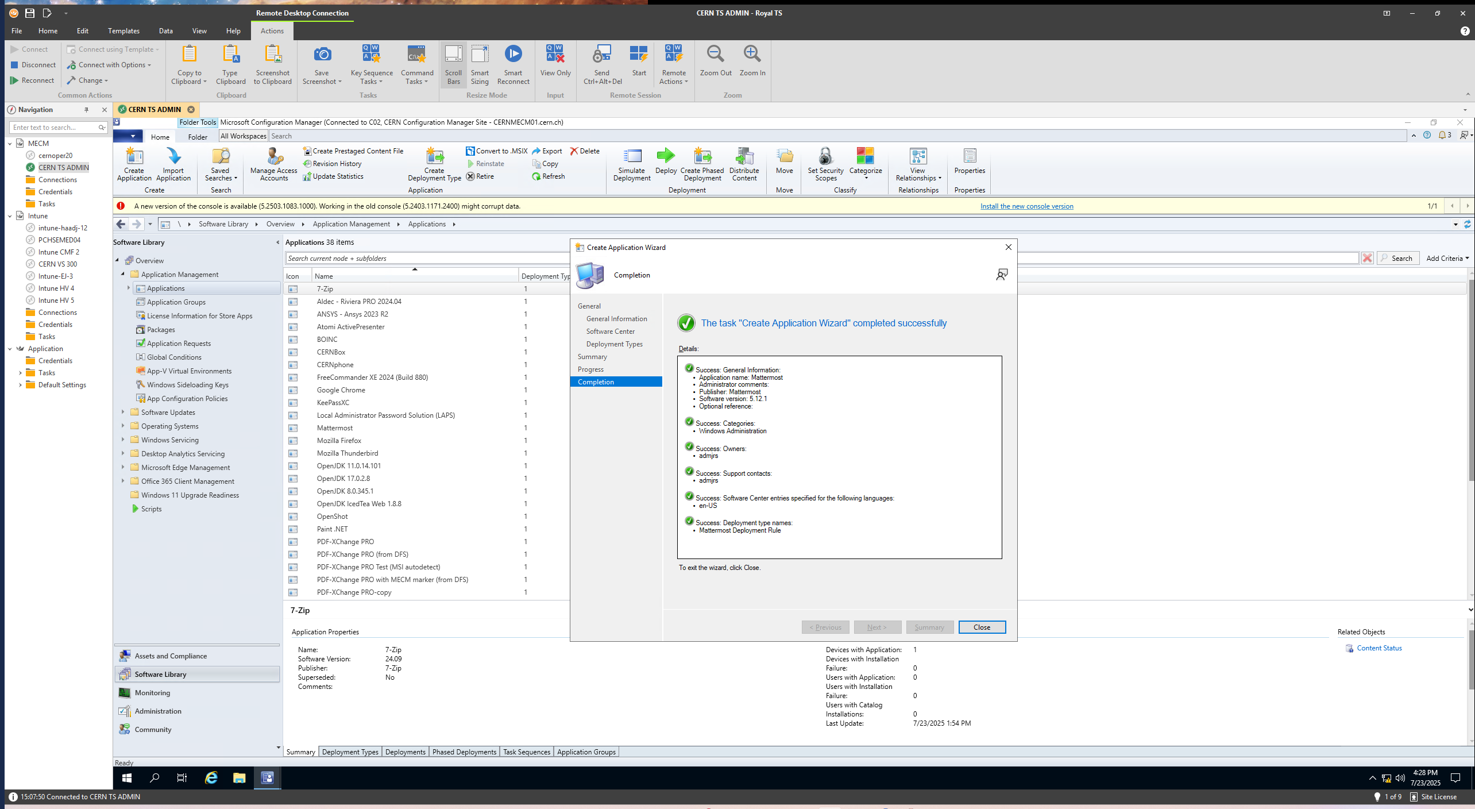The width and height of the screenshot is (1475, 809).
Task: Click Save Screenshot in Royal TS
Action: click(x=322, y=64)
